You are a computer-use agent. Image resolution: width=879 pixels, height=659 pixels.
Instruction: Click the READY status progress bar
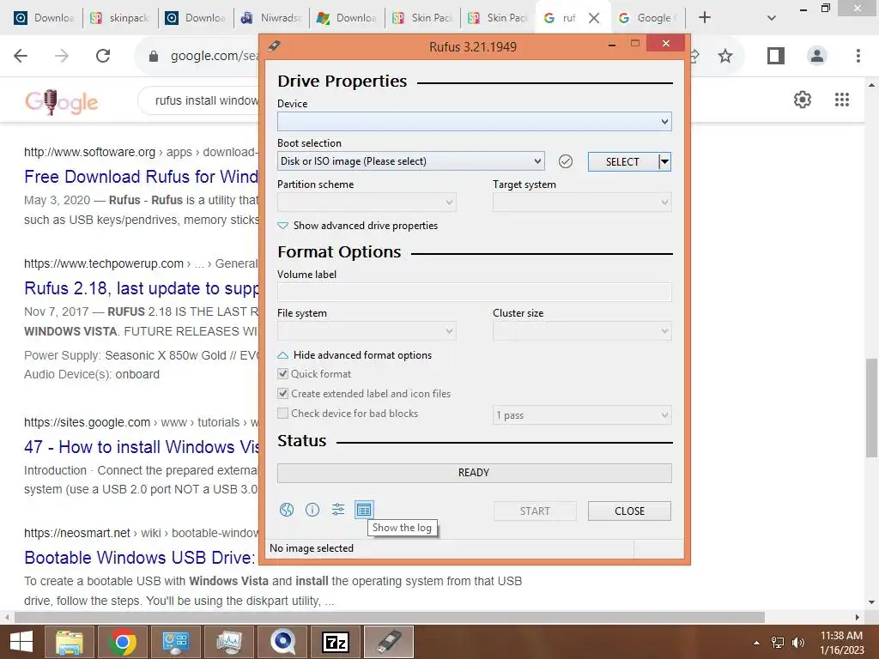[474, 473]
